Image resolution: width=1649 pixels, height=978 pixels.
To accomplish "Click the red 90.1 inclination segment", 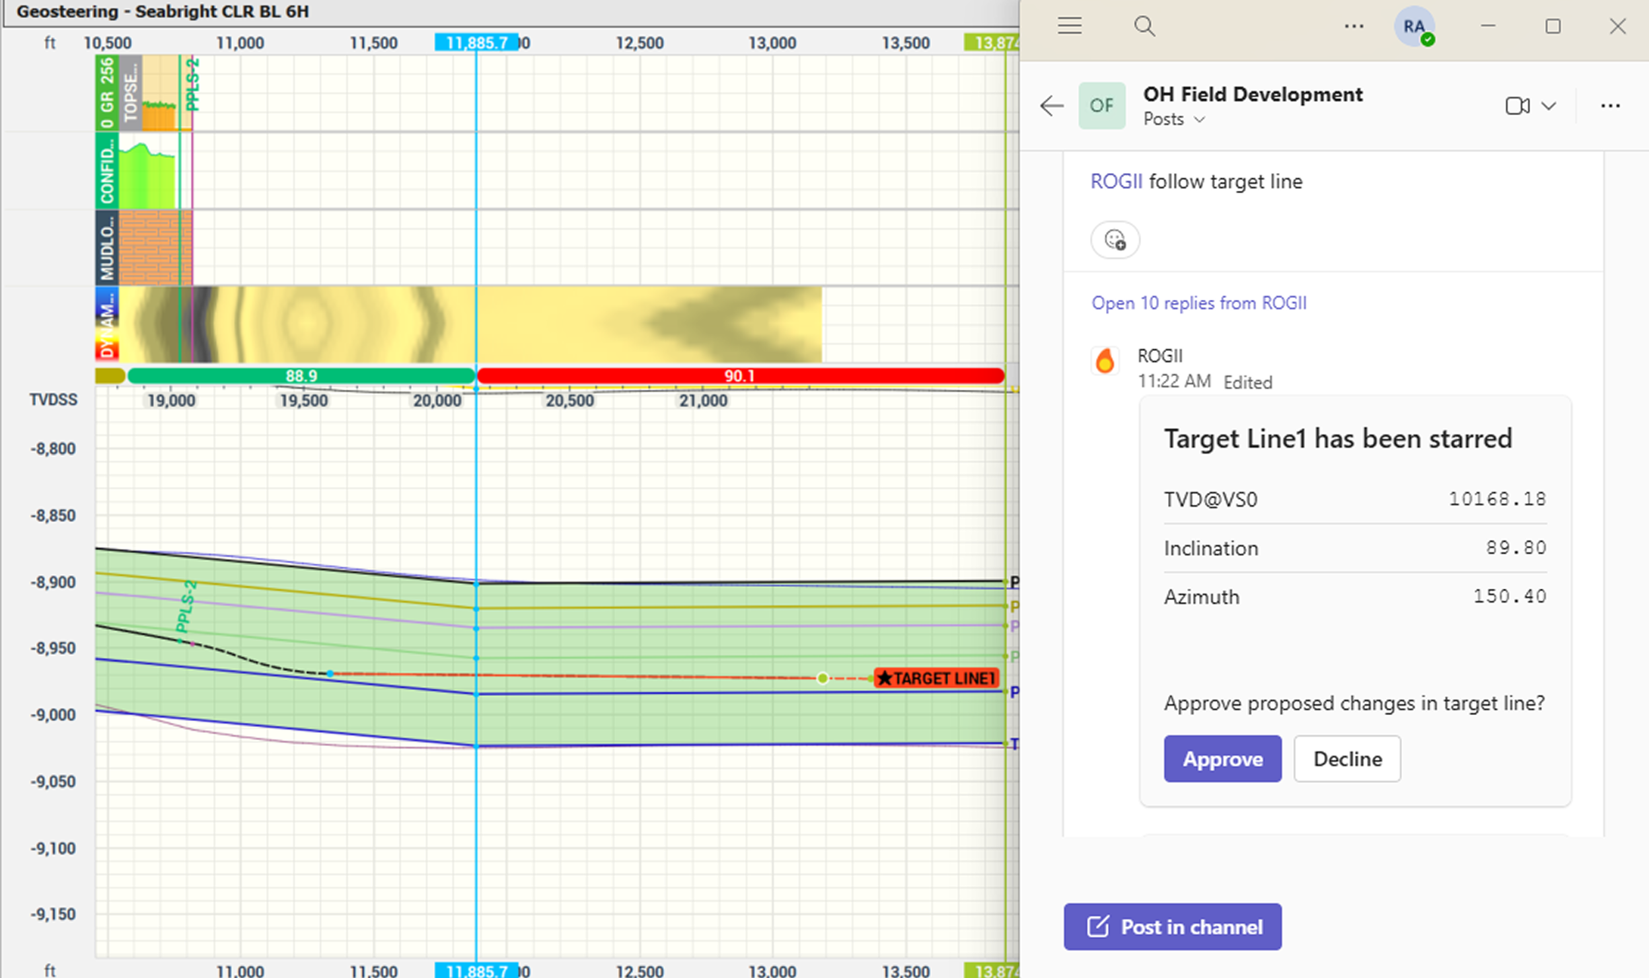I will point(739,376).
